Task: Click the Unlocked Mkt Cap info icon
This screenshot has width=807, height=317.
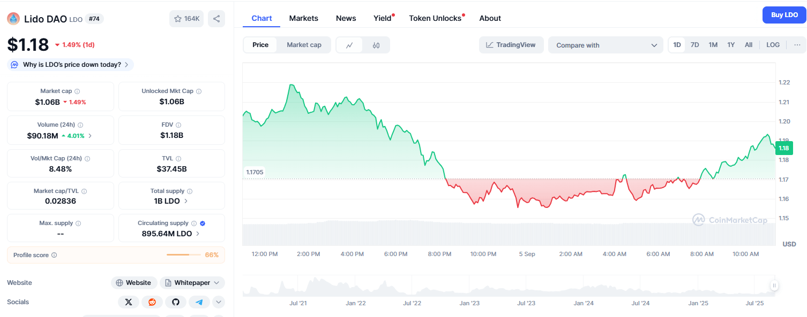Action: pos(199,91)
